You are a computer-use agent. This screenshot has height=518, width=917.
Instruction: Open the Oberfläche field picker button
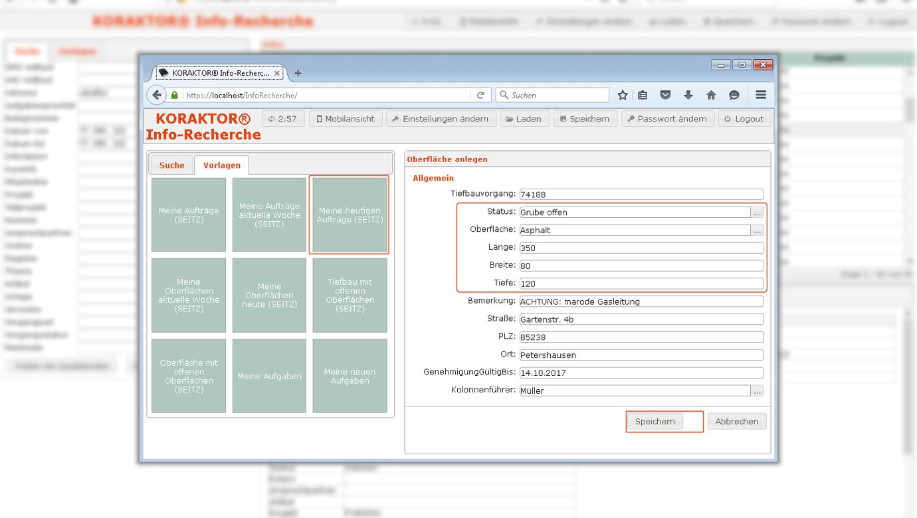pyautogui.click(x=758, y=230)
